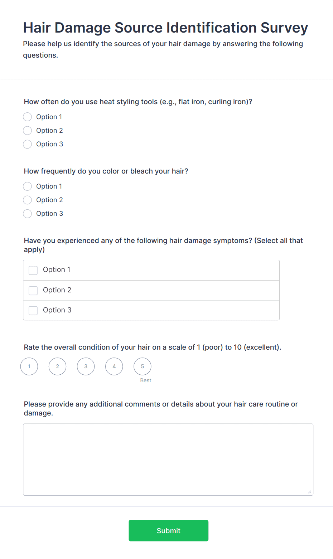Select Option 2 for hair coloring frequency

27,200
